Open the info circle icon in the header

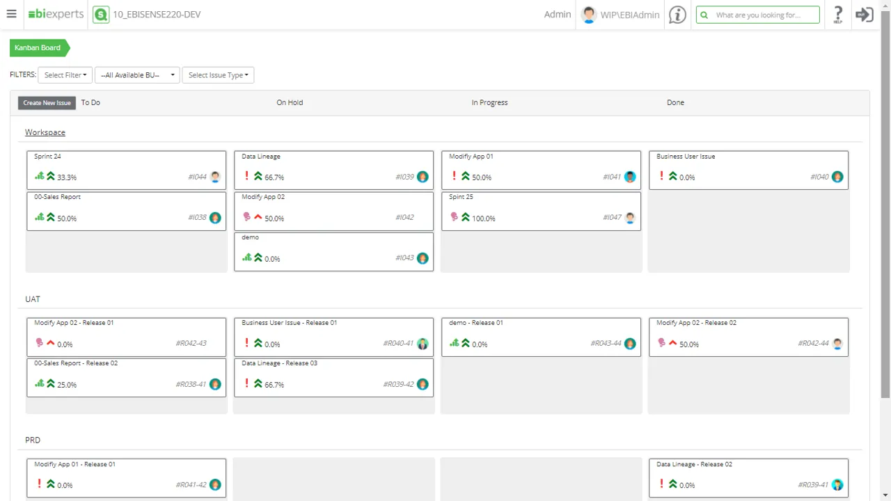tap(677, 15)
